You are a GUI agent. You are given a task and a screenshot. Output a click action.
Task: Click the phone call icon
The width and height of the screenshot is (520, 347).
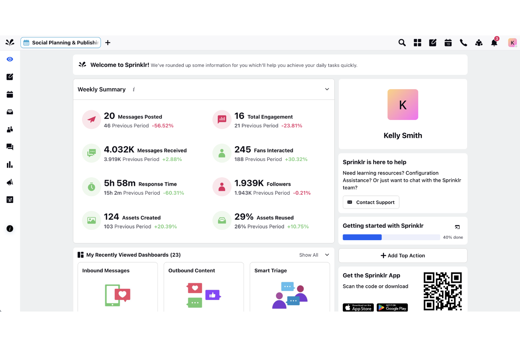pyautogui.click(x=463, y=43)
